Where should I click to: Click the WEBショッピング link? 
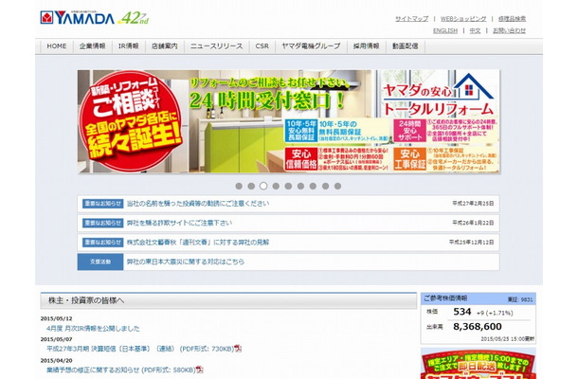point(463,19)
